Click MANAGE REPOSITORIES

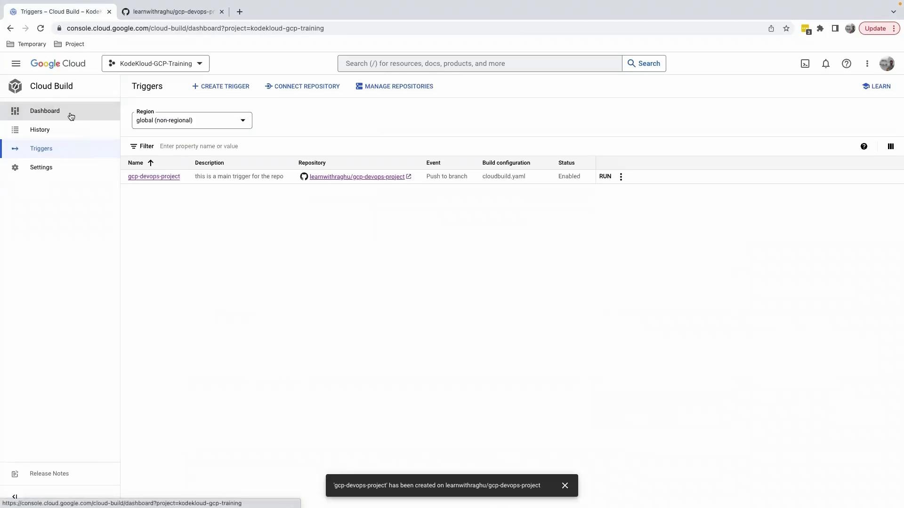point(394,87)
